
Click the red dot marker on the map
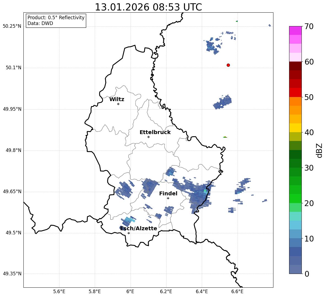pyautogui.click(x=228, y=65)
